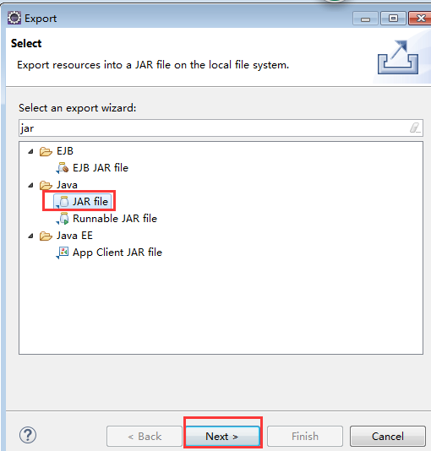Click the Java folder icon
431x451 pixels.
[x=46, y=185]
